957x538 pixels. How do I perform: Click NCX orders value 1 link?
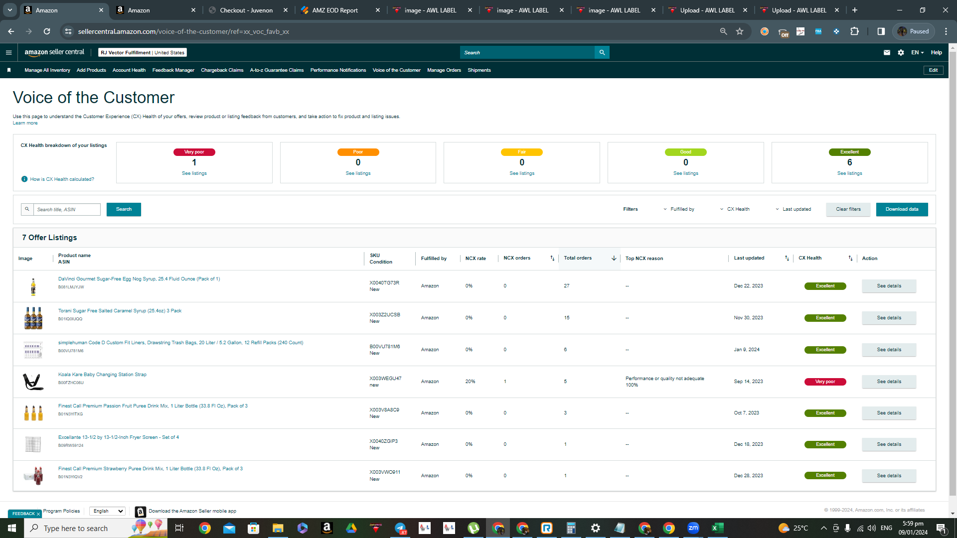pos(505,382)
